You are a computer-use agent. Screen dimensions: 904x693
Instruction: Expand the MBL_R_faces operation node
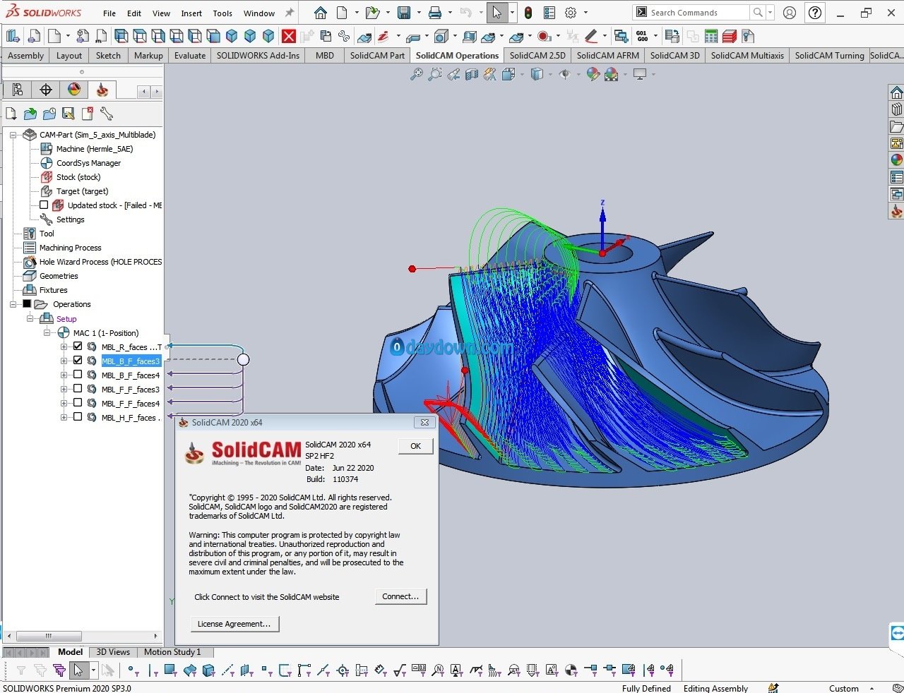tap(64, 346)
